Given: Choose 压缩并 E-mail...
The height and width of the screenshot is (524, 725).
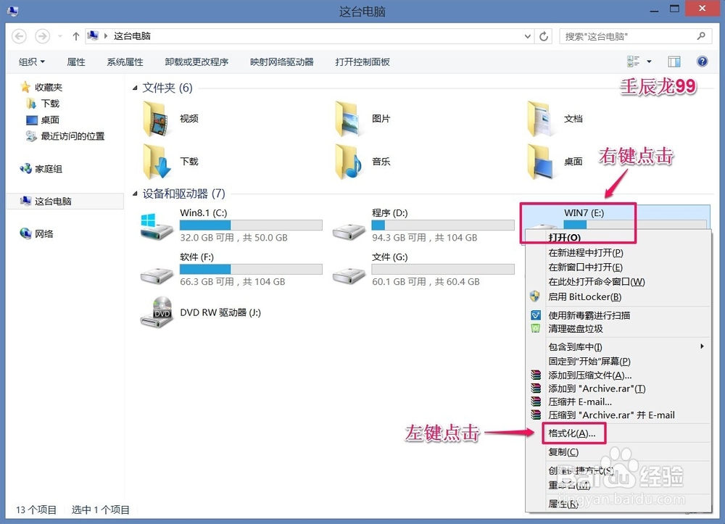Looking at the screenshot, I should (x=580, y=402).
